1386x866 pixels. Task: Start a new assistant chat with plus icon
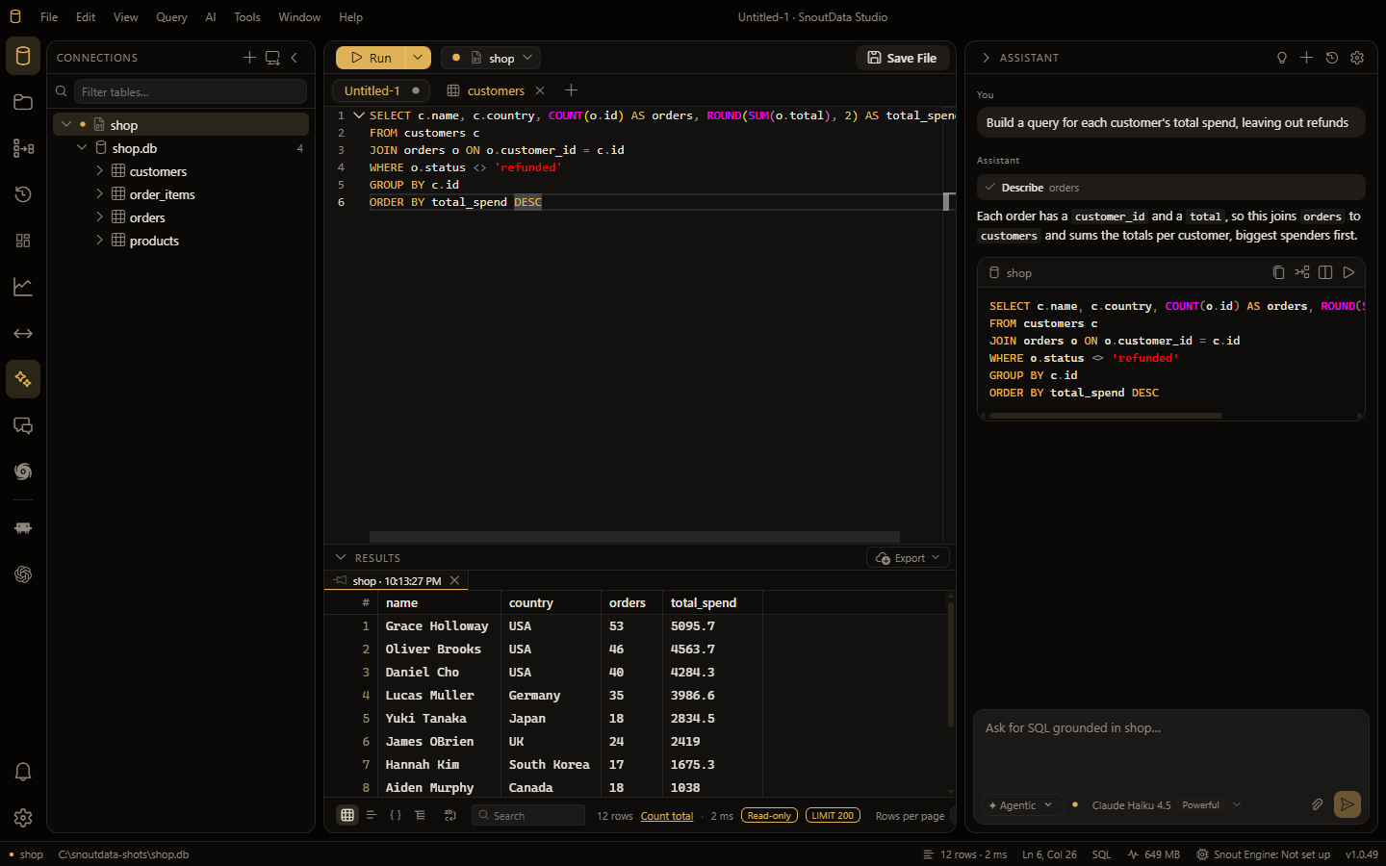(x=1306, y=58)
